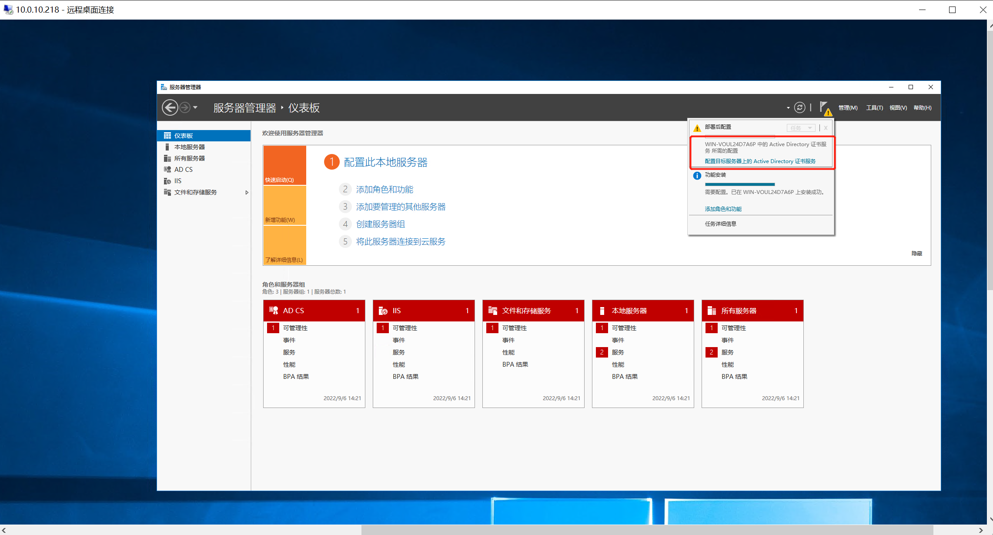Viewport: 993px width, 535px height.
Task: Click the back navigation arrow
Action: coord(170,107)
